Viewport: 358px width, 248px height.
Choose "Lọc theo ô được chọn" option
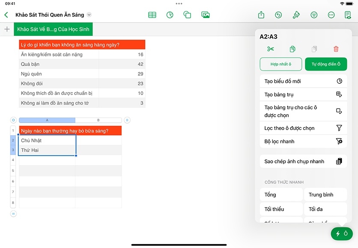pyautogui.click(x=303, y=128)
